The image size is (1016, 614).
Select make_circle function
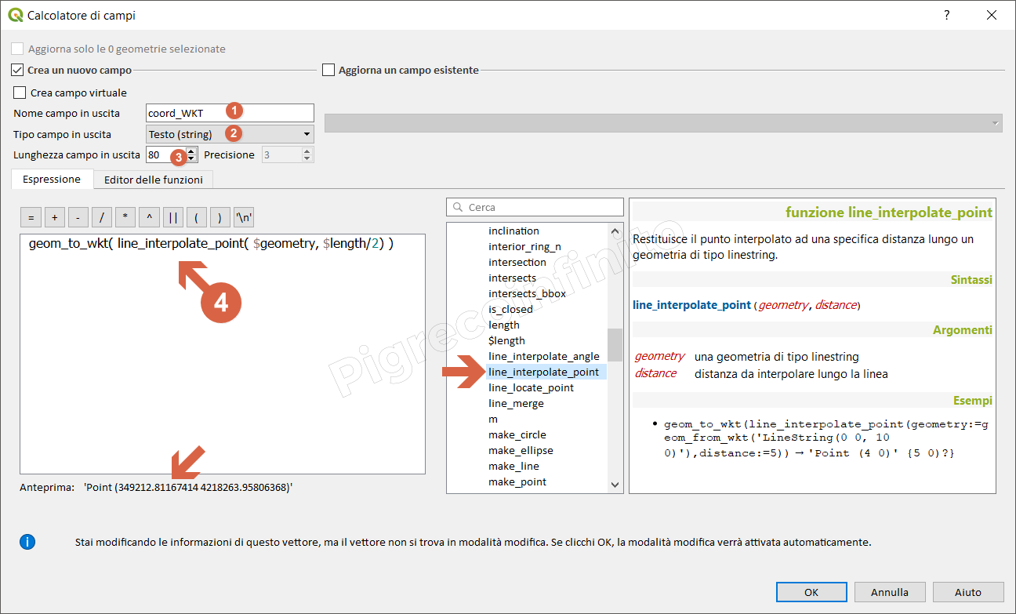coord(517,434)
